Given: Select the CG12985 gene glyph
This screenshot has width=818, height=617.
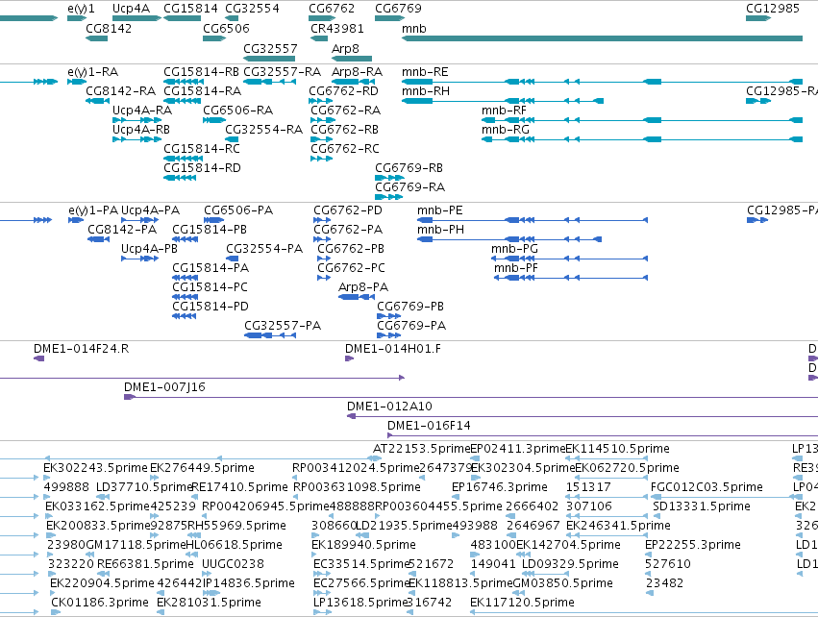Looking at the screenshot, I should (x=758, y=18).
